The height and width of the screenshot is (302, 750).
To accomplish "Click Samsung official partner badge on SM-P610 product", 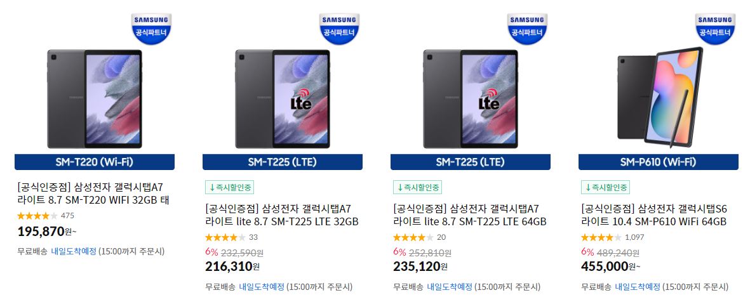I will 716,29.
